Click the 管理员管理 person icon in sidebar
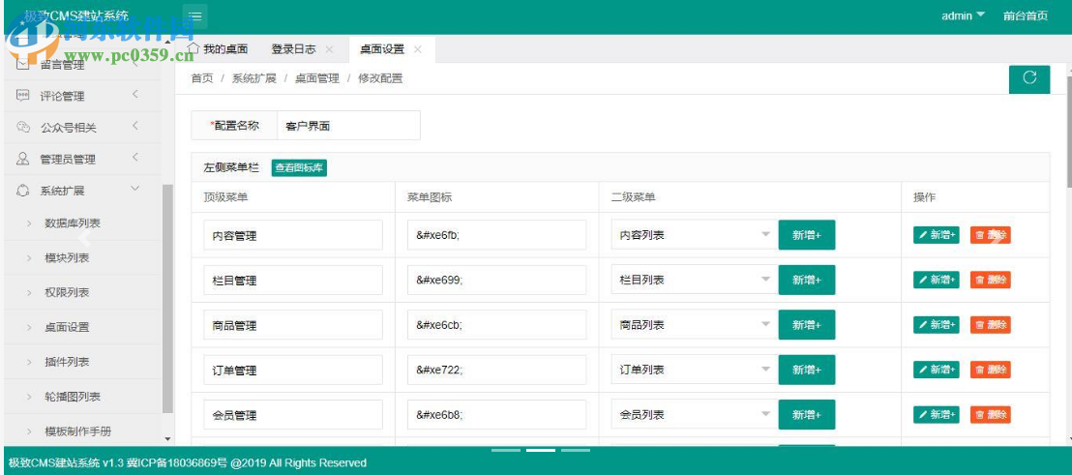The width and height of the screenshot is (1072, 475). point(23,159)
